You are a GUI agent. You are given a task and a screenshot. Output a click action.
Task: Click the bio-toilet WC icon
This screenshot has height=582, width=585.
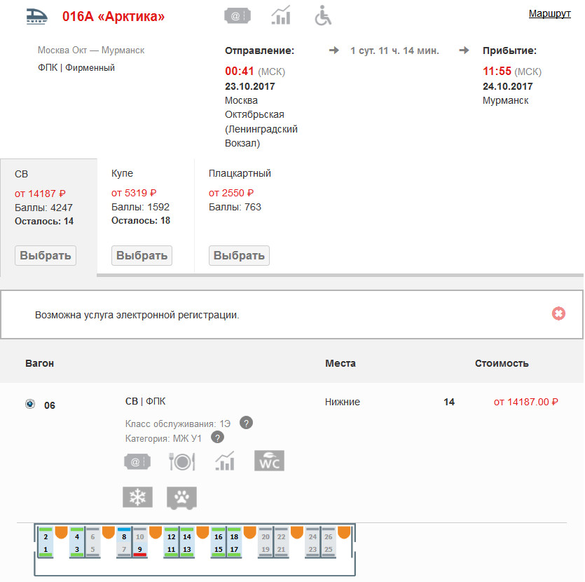pos(269,461)
